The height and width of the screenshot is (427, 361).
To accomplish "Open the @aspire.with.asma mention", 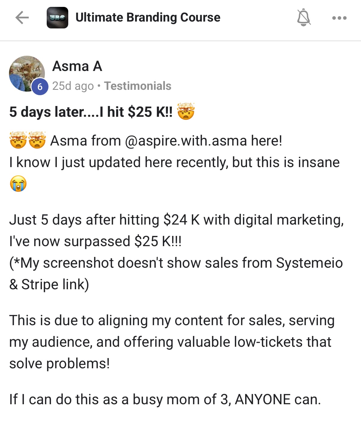I will tap(186, 141).
